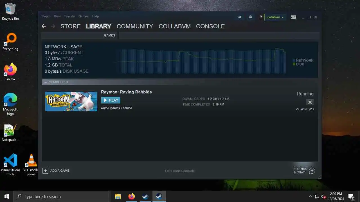
Task: Open the Steam menu
Action: pyautogui.click(x=46, y=16)
